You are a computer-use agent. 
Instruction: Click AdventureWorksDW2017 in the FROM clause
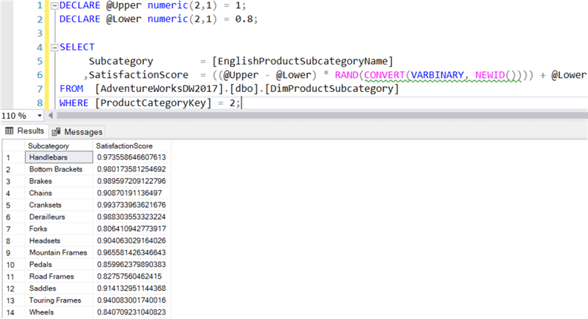160,89
